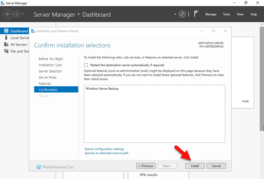The image size is (264, 179).
Task: Click the scroll up arrow of Server Manager
Action: coord(262,25)
